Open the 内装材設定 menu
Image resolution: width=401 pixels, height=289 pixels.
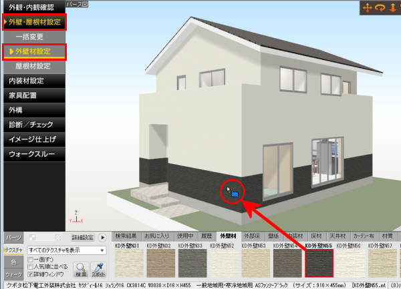tap(35, 81)
